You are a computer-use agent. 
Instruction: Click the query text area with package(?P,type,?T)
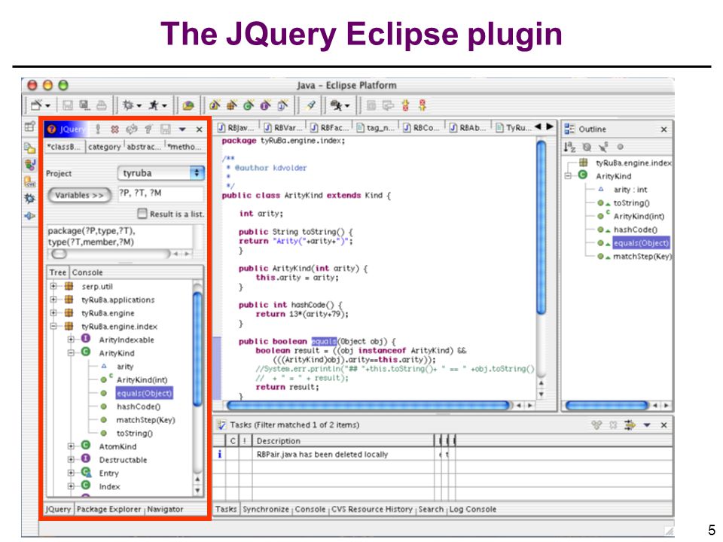coord(120,236)
